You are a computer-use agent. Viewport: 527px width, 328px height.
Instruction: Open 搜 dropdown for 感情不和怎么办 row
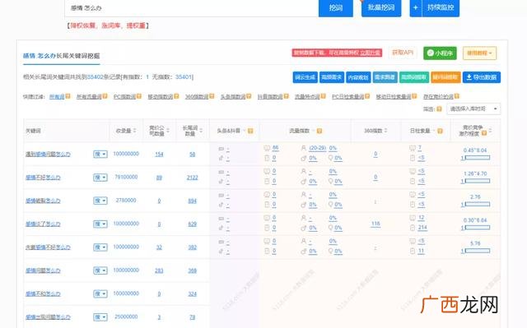(x=100, y=293)
